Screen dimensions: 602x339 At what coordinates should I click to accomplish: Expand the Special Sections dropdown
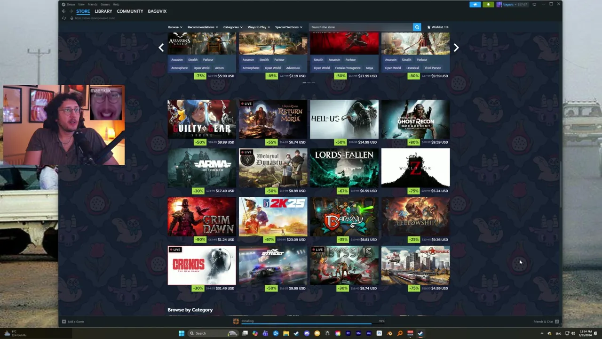coord(288,27)
